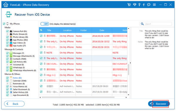This screenshot has height=111, width=176.
Task: Open the hamburger menu icon
Action: pyautogui.click(x=154, y=5)
